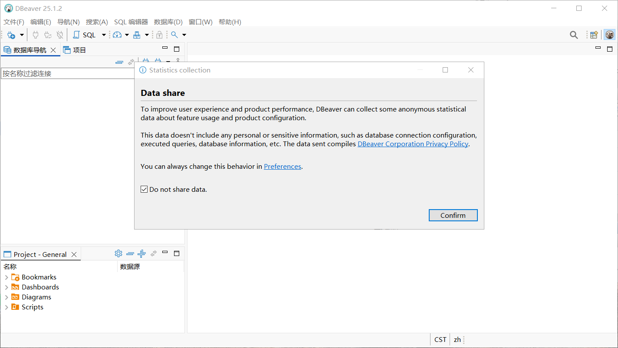The height and width of the screenshot is (348, 618).
Task: Open the 窗口(W) menu
Action: click(201, 22)
